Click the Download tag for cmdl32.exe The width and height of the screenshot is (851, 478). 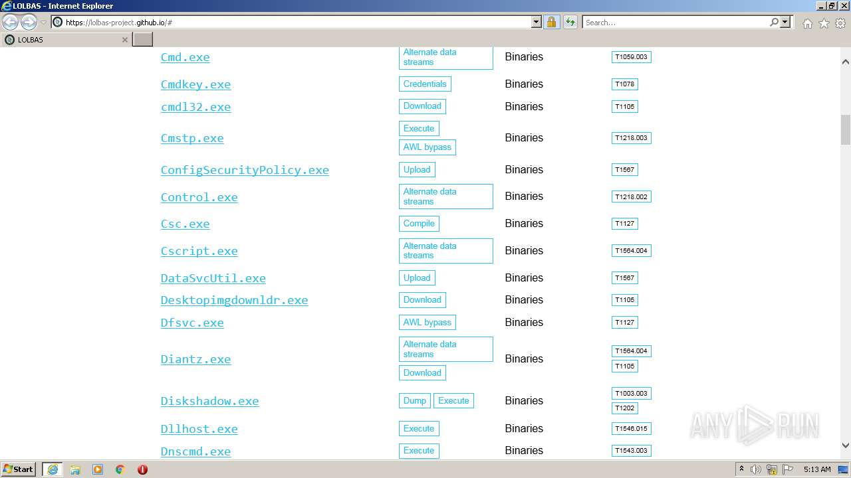point(422,106)
